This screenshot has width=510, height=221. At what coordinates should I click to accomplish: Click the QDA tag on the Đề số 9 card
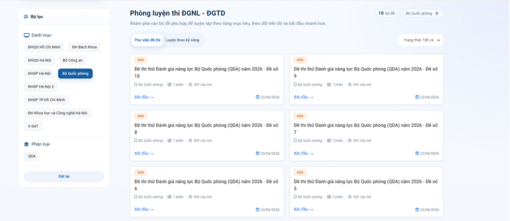pyautogui.click(x=300, y=60)
